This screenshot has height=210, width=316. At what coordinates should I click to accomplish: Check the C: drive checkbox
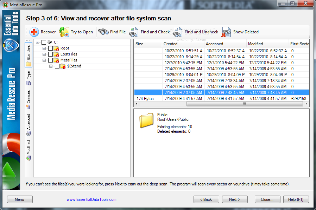coord(44,42)
